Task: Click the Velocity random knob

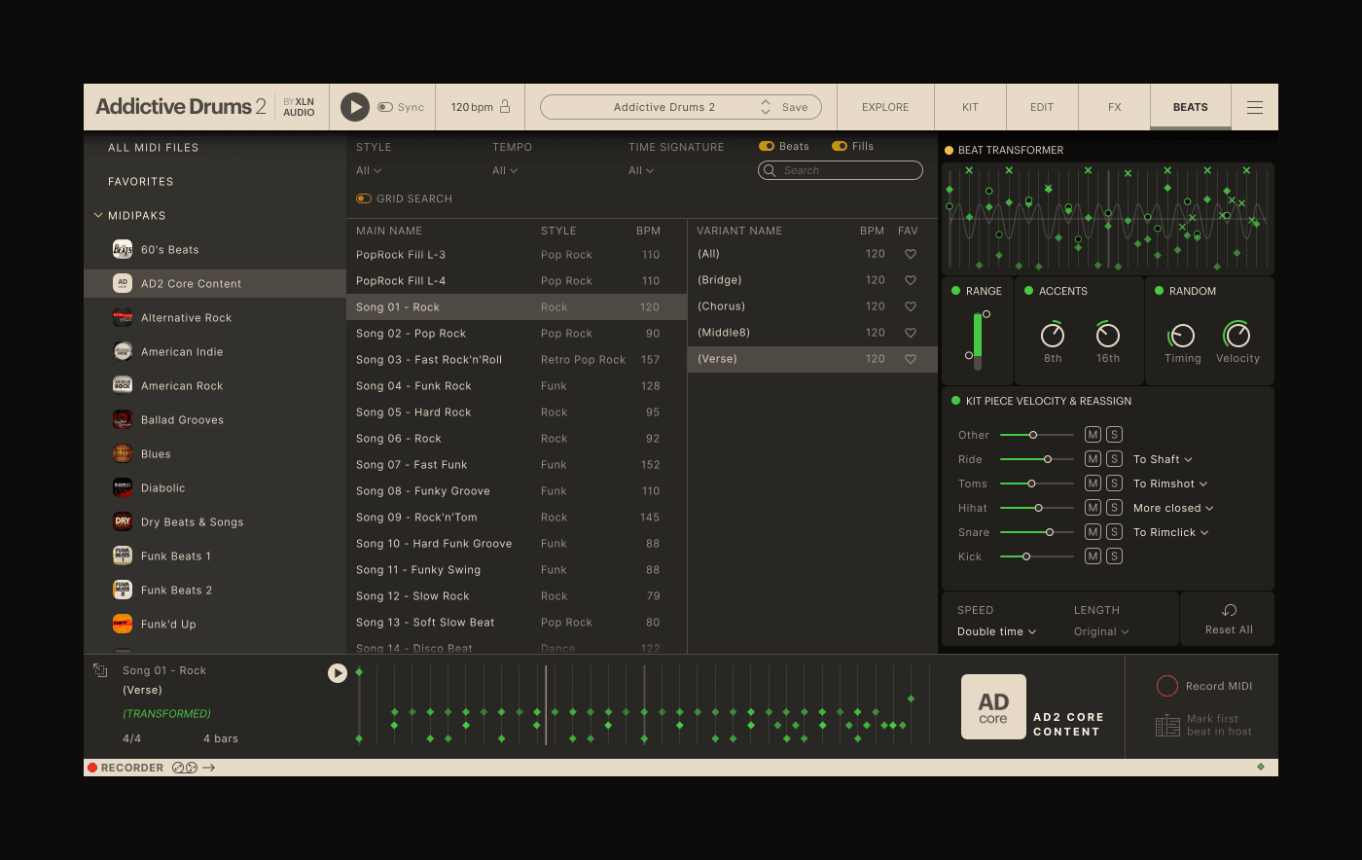Action: [x=1237, y=336]
